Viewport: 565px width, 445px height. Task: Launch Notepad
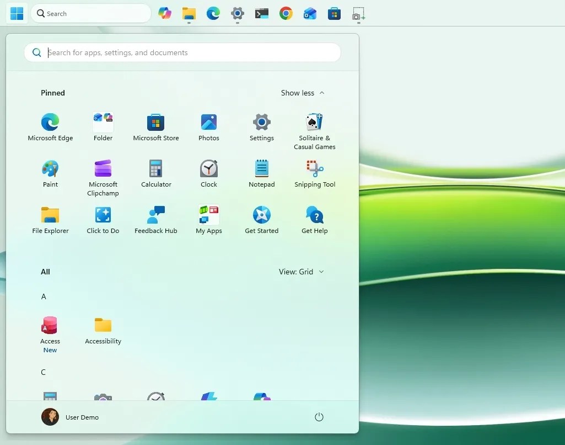(x=262, y=173)
